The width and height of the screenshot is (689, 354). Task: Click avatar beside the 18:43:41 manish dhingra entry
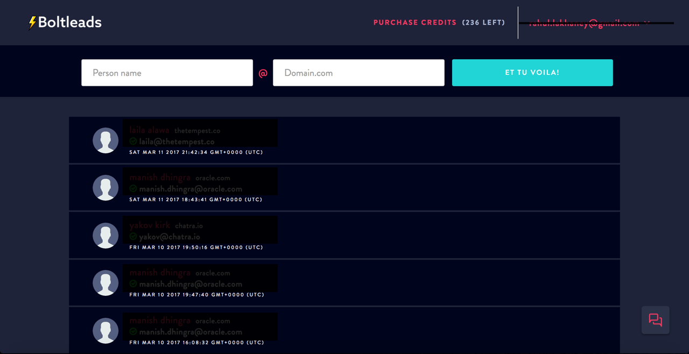106,188
